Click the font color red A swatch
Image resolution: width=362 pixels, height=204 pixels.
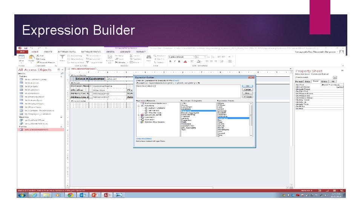coord(185,61)
